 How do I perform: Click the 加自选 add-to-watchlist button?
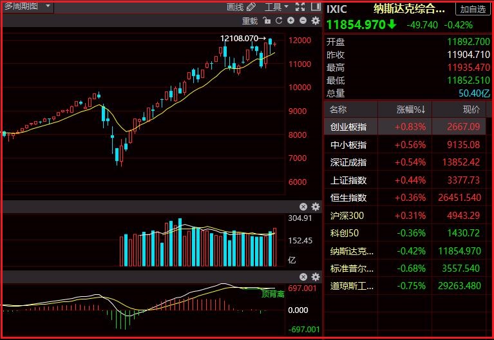473,9
